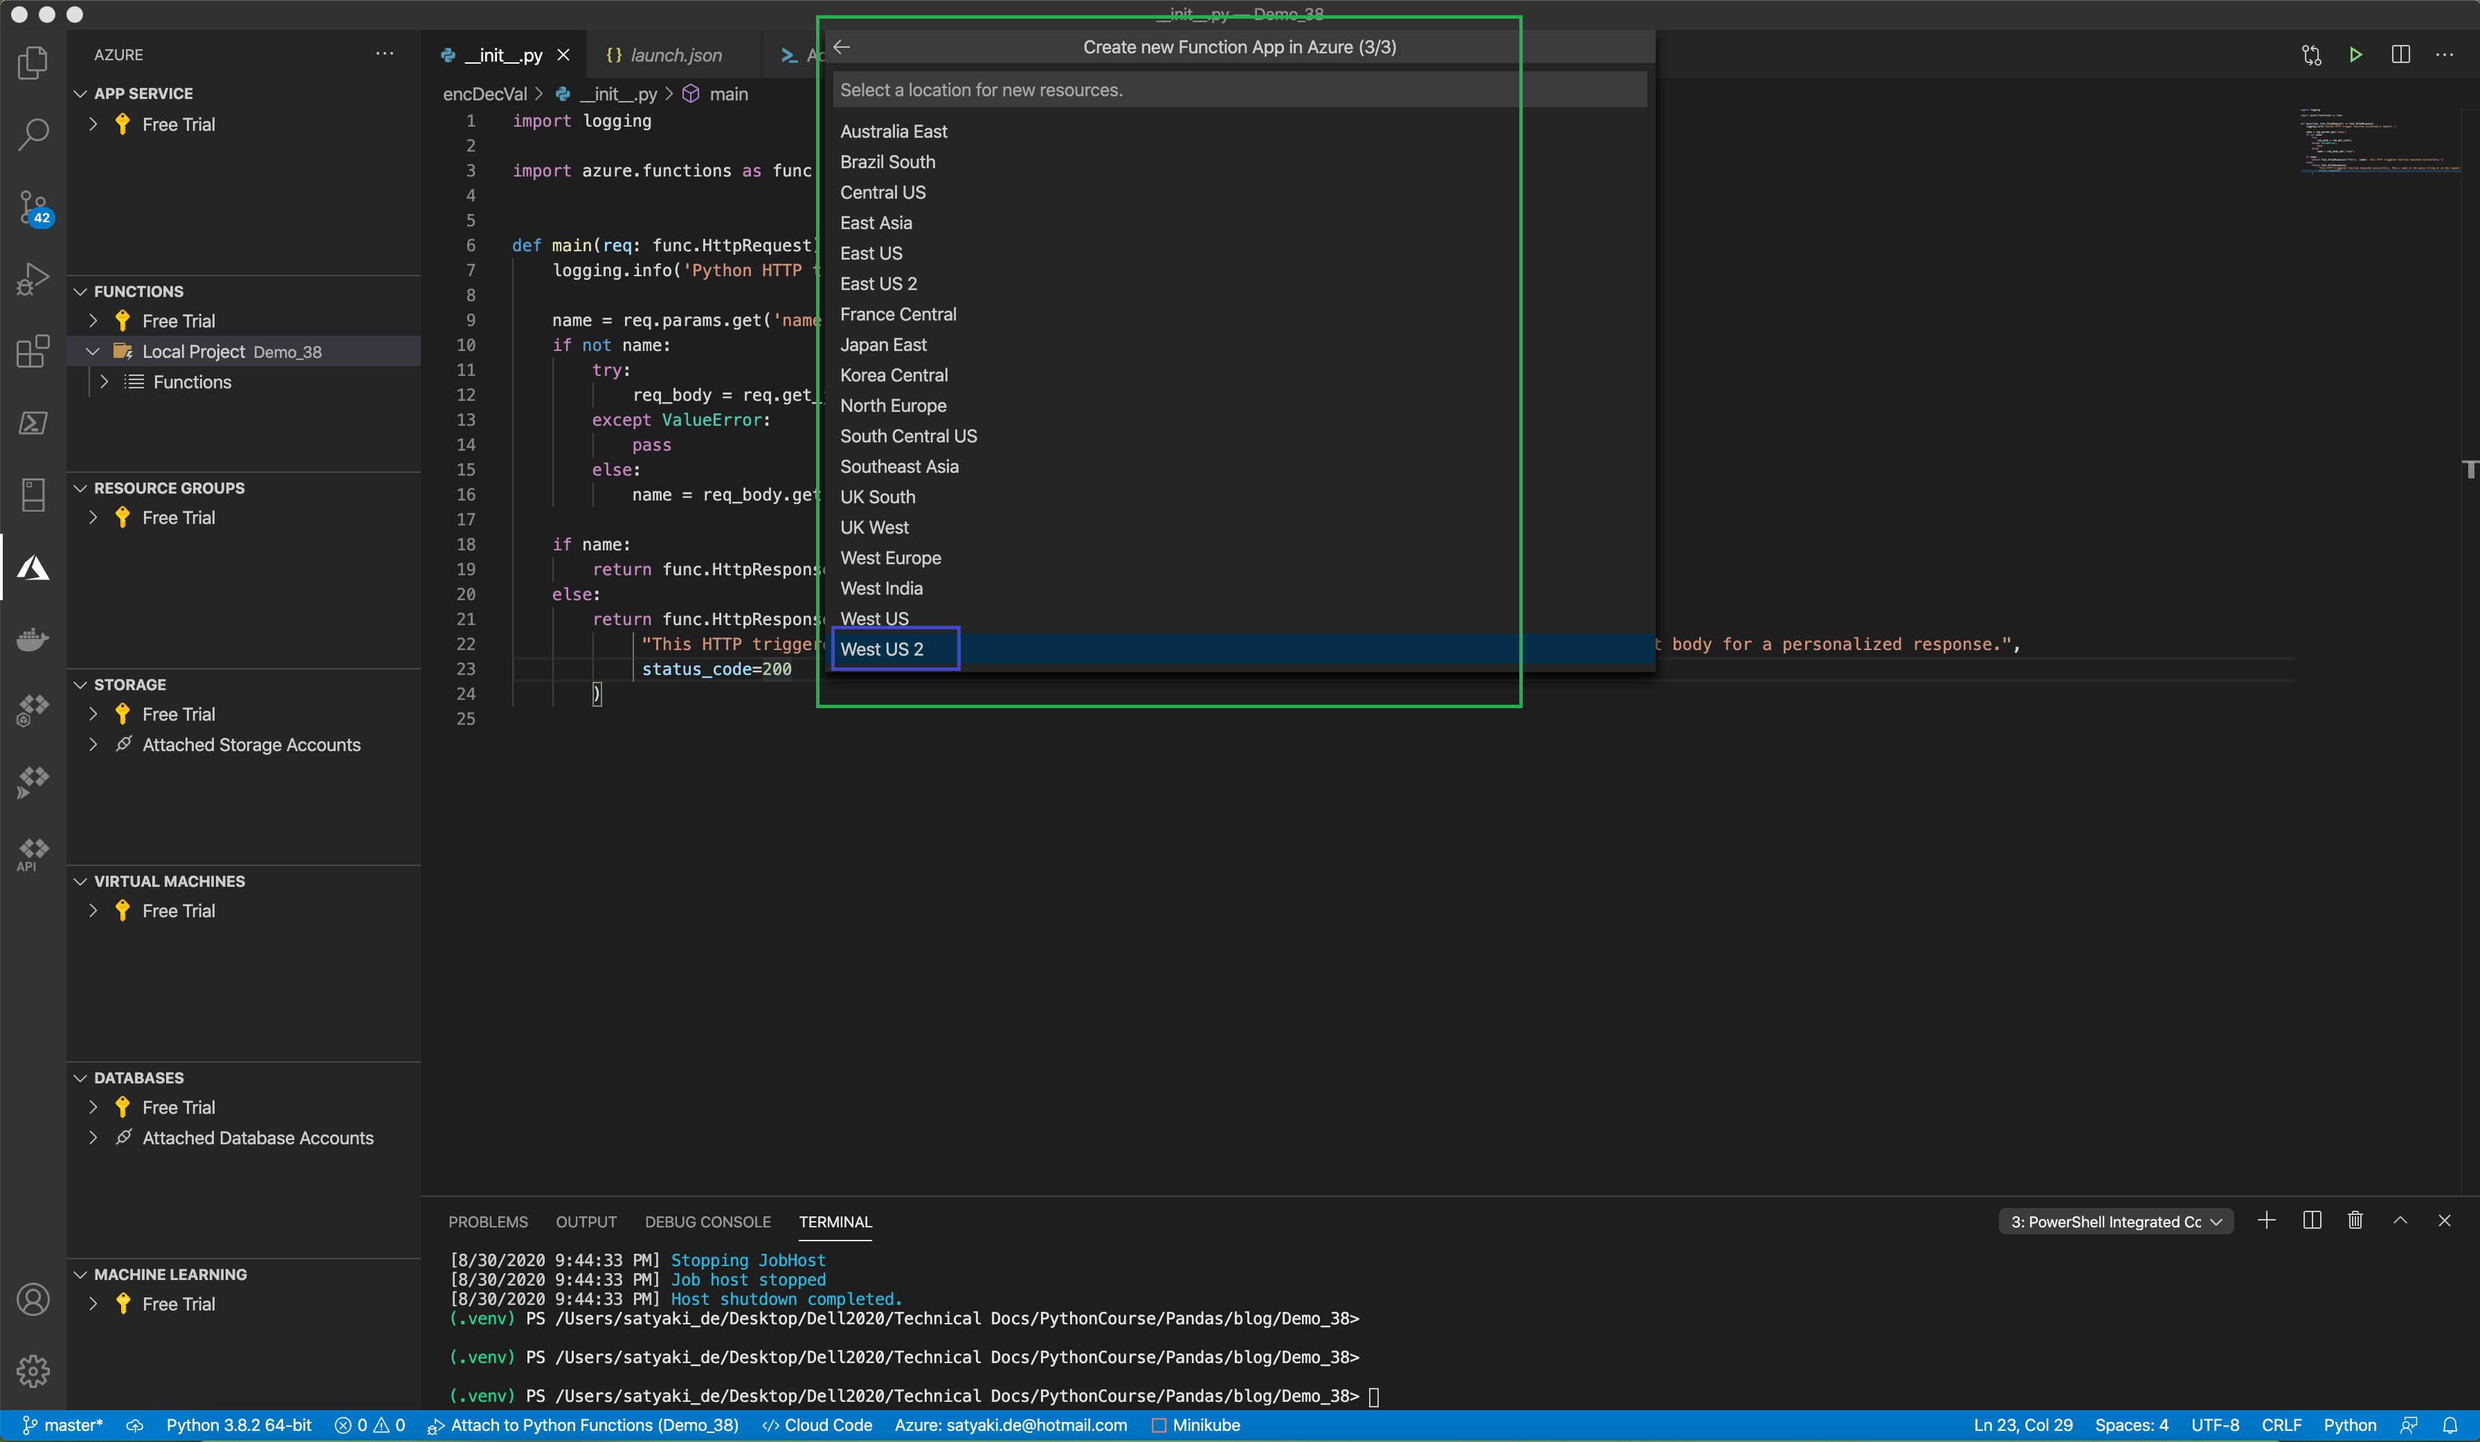Maximize the terminal panel size
Viewport: 2480px width, 1442px height.
tap(2400, 1220)
